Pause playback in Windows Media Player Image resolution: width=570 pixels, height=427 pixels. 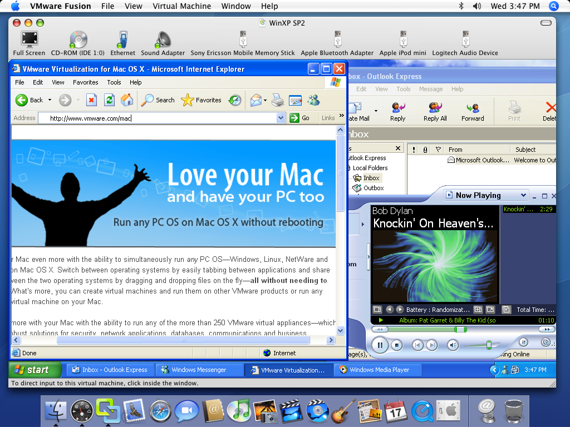click(x=380, y=345)
